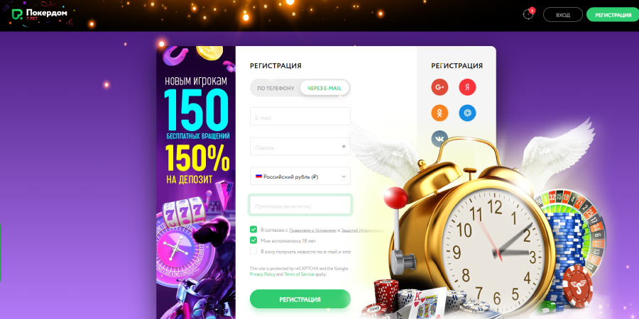Expand currency list using chevron arrow

click(x=343, y=177)
